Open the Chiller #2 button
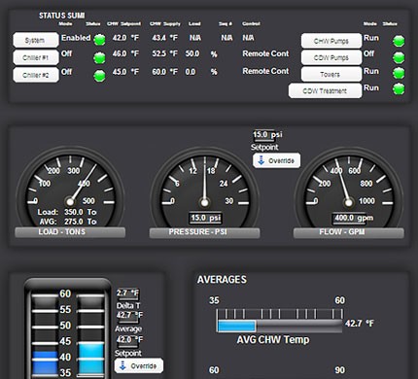 36,75
